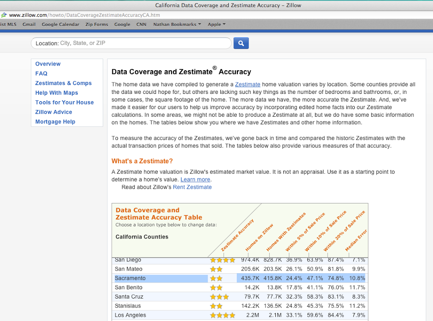This screenshot has height=321, width=433.
Task: Click the San Benito star rating
Action: [x=216, y=288]
